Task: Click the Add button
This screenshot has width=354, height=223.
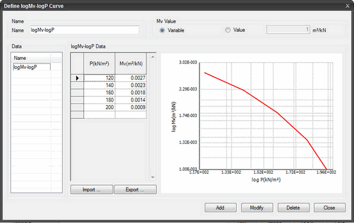Action: tap(221, 208)
